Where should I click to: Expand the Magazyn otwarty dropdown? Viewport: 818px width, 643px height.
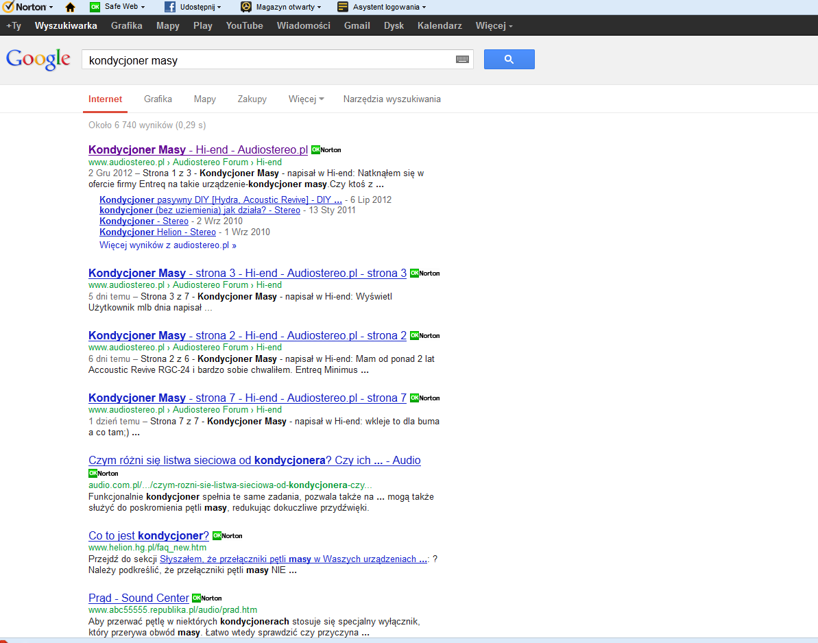point(320,8)
